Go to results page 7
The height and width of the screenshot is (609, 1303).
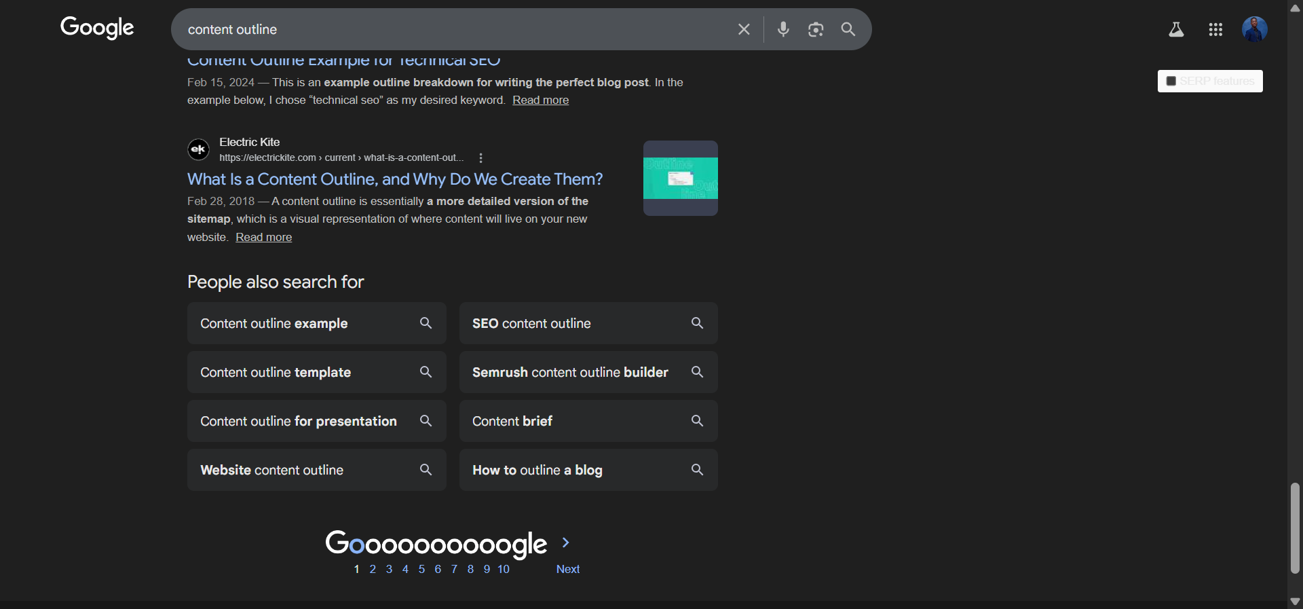pyautogui.click(x=454, y=569)
